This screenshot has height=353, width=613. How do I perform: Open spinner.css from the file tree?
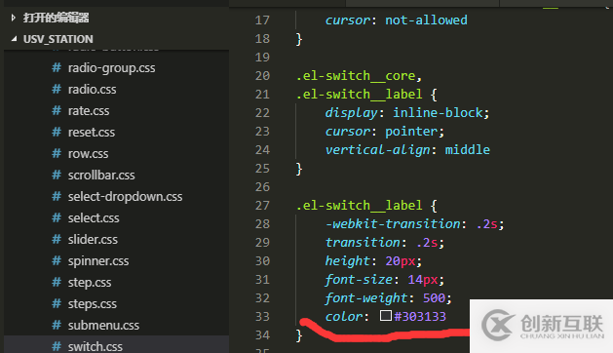click(x=98, y=261)
